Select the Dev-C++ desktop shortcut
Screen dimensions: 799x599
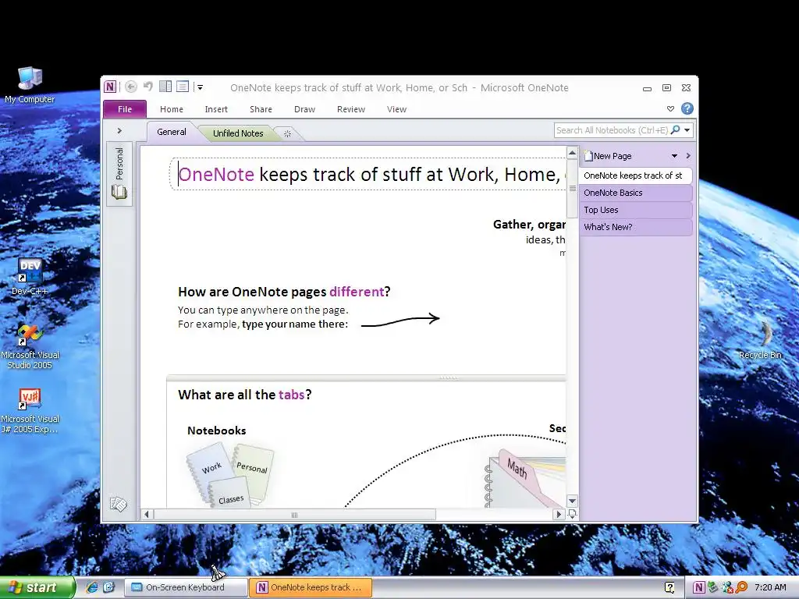click(x=30, y=277)
